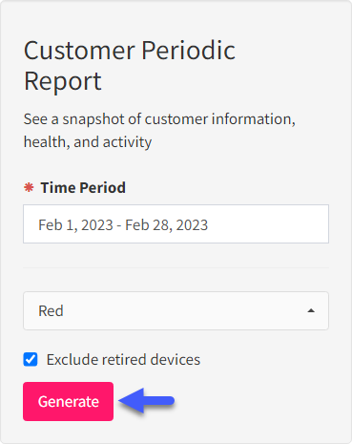This screenshot has width=352, height=444.
Task: Click empty space right of Red text
Action: click(184, 311)
